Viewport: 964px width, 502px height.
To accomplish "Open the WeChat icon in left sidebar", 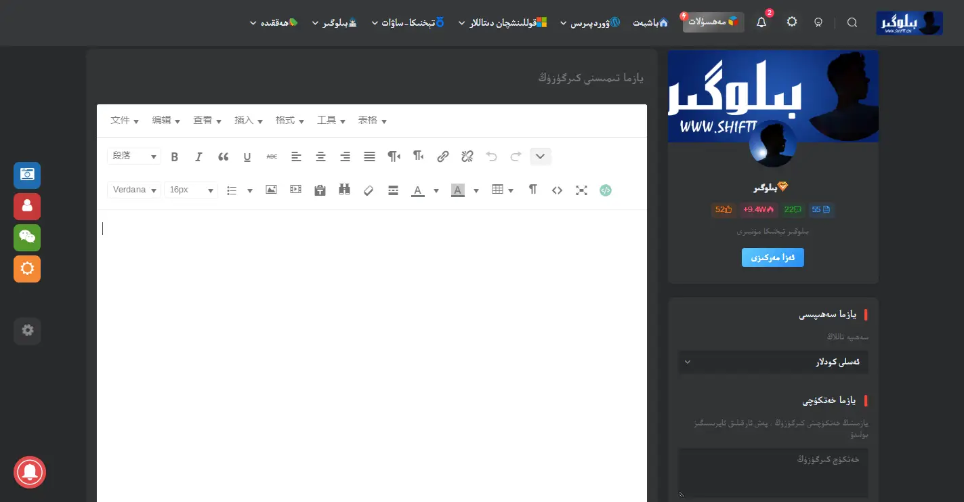I will pos(27,238).
